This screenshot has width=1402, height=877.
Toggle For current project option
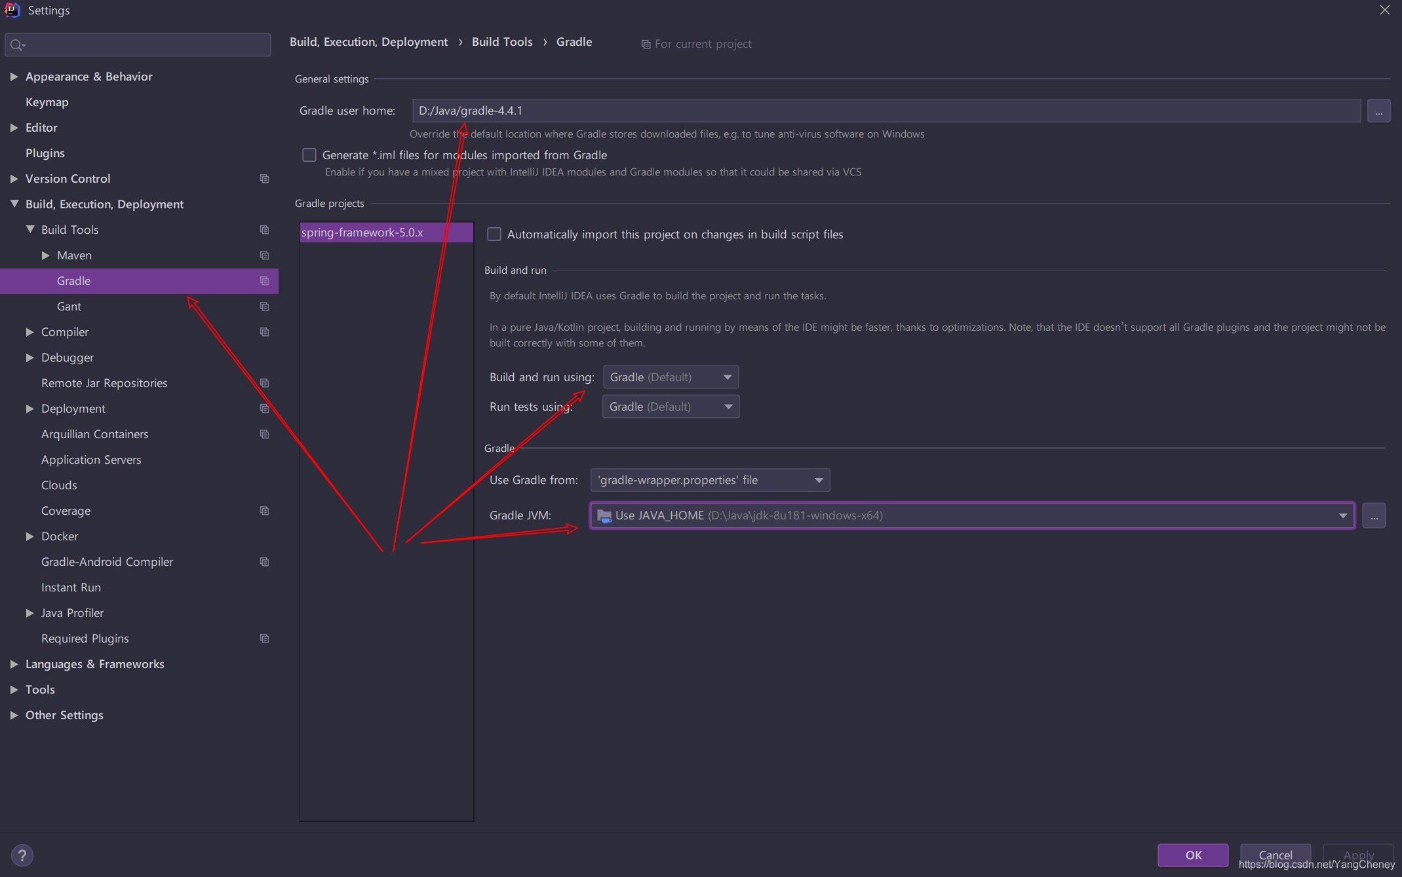click(x=697, y=43)
